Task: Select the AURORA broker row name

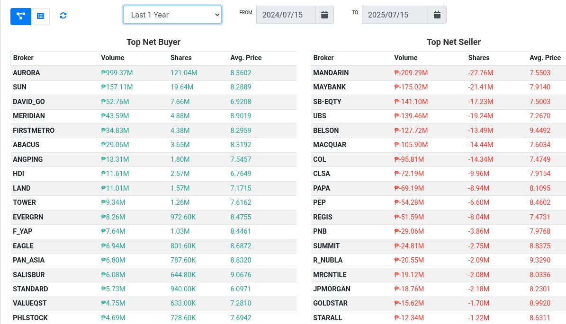Action: point(27,73)
